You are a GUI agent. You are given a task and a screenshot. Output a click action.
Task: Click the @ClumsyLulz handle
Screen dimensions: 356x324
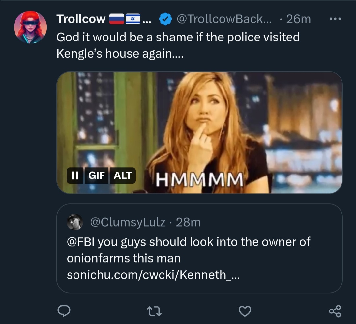(x=128, y=222)
